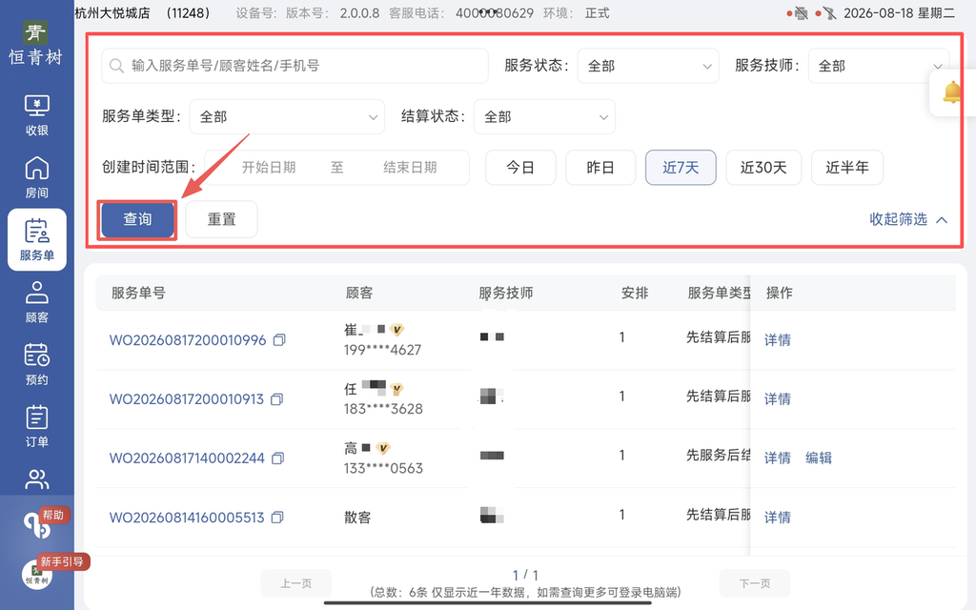This screenshot has height=610, width=976.
Task: Click the notification bell icon
Action: click(x=952, y=92)
